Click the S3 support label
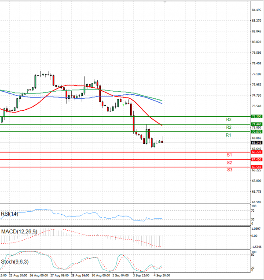The width and height of the screenshot is (264, 280). (230, 170)
